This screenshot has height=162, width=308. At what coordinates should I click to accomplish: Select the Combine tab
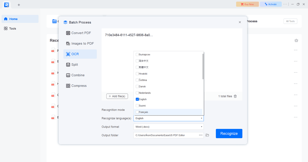click(80, 75)
